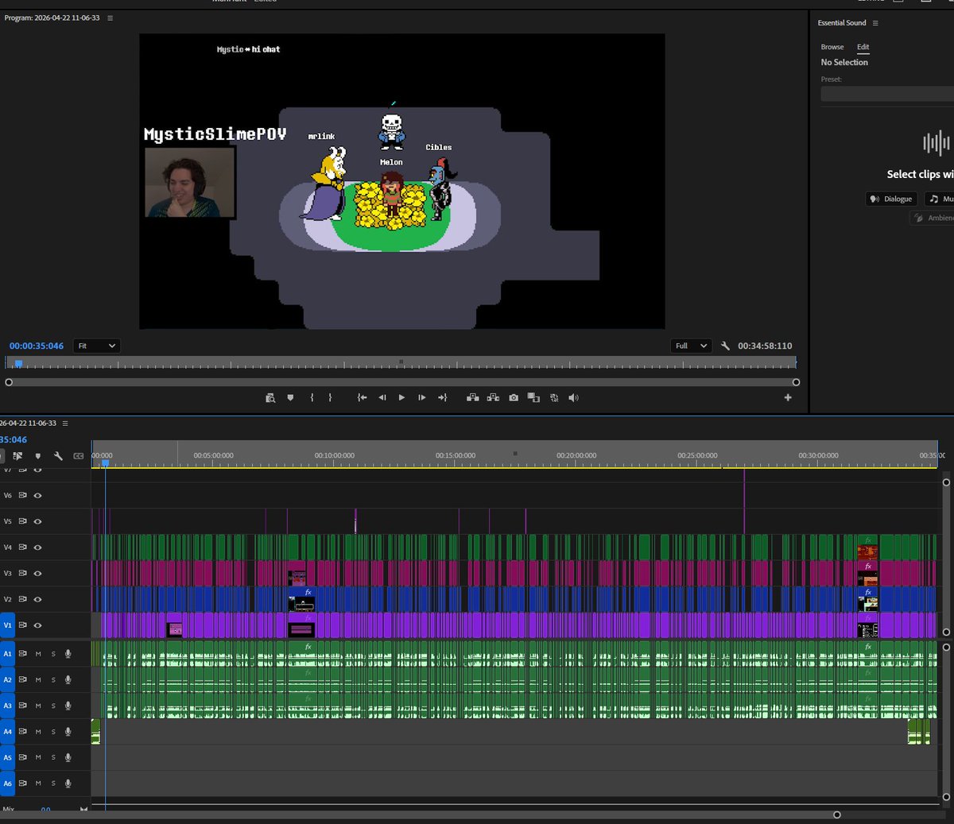Click the 00:00:35:046 playhead timecode
This screenshot has height=824, width=954.
click(37, 346)
